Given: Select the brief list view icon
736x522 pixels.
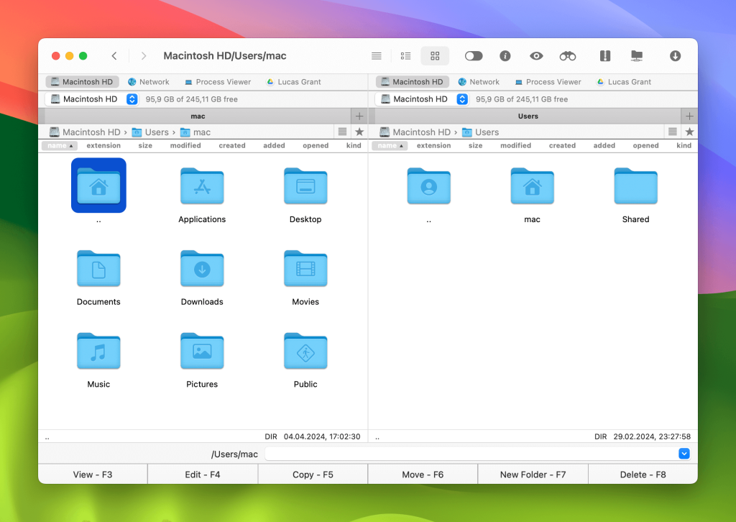Looking at the screenshot, I should click(x=405, y=55).
